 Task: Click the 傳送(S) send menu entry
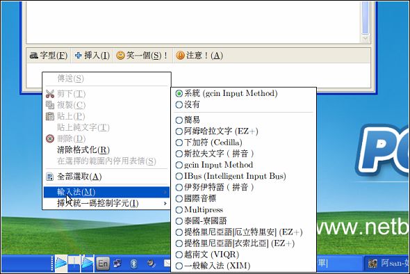click(x=106, y=79)
